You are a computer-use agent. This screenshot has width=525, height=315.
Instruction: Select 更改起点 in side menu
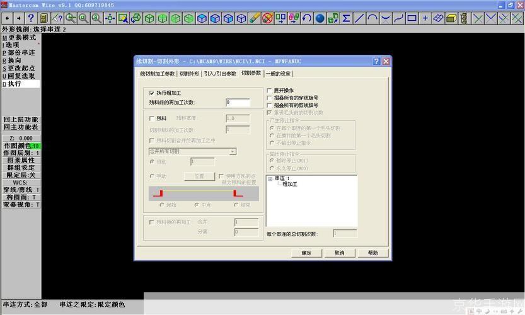coord(21,68)
